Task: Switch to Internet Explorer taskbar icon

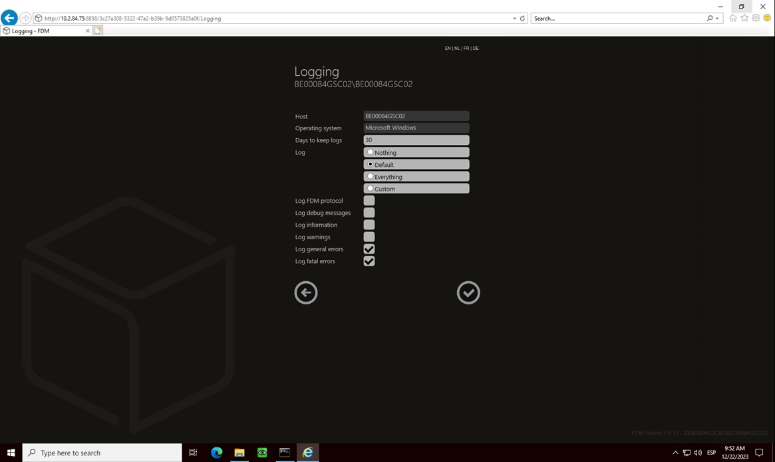Action: point(308,453)
